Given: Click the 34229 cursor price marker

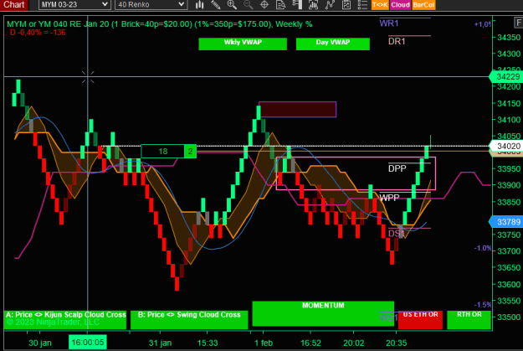Looking at the screenshot, I should pos(506,76).
